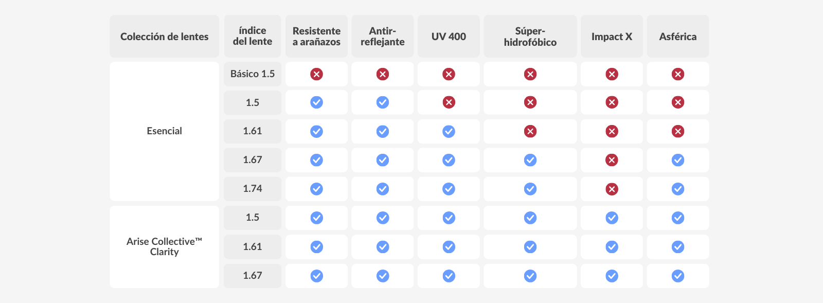
Task: Select the Esencial collection cell
Action: pos(164,131)
